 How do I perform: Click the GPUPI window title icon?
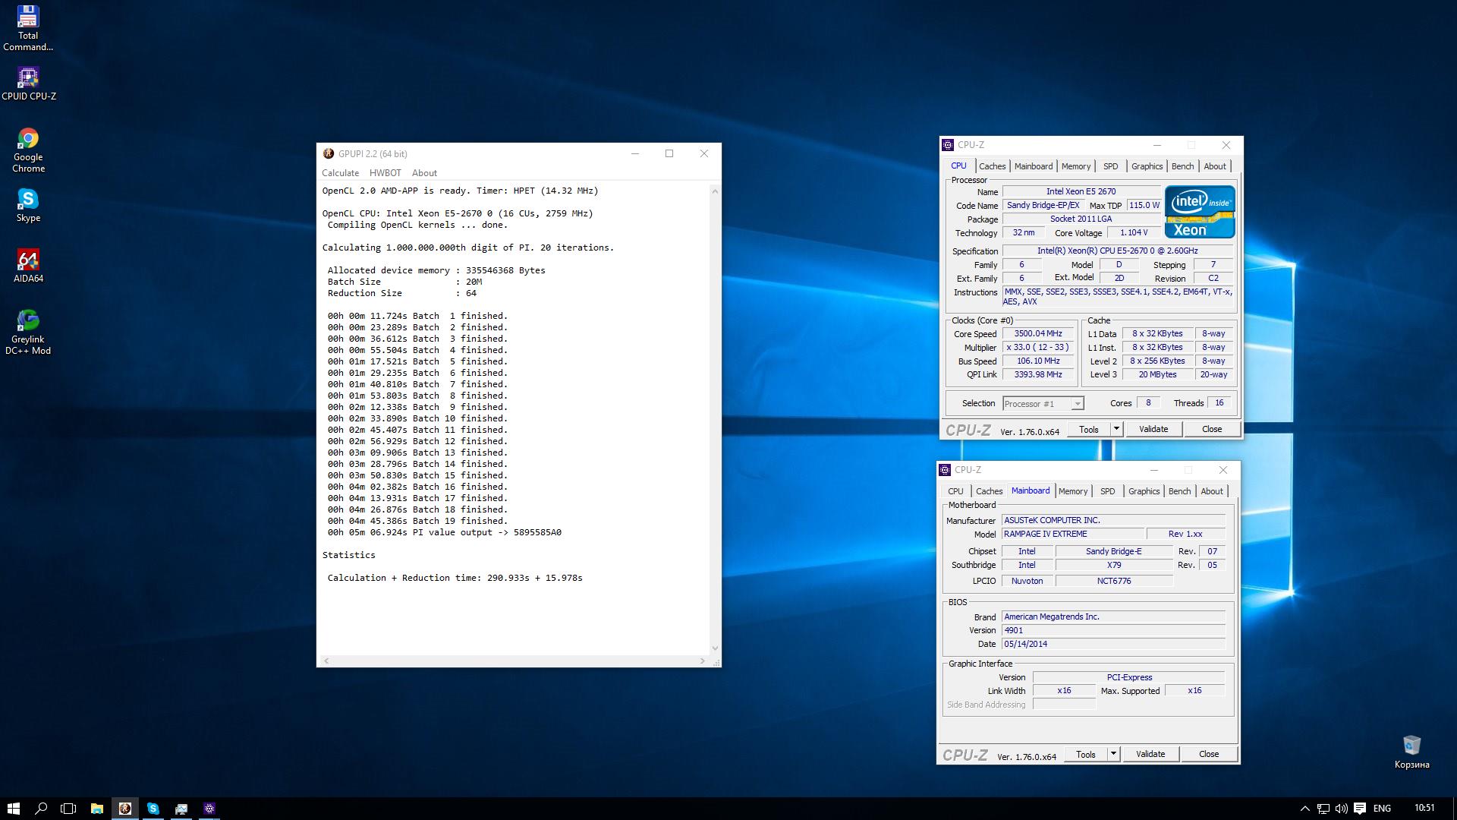pyautogui.click(x=329, y=153)
